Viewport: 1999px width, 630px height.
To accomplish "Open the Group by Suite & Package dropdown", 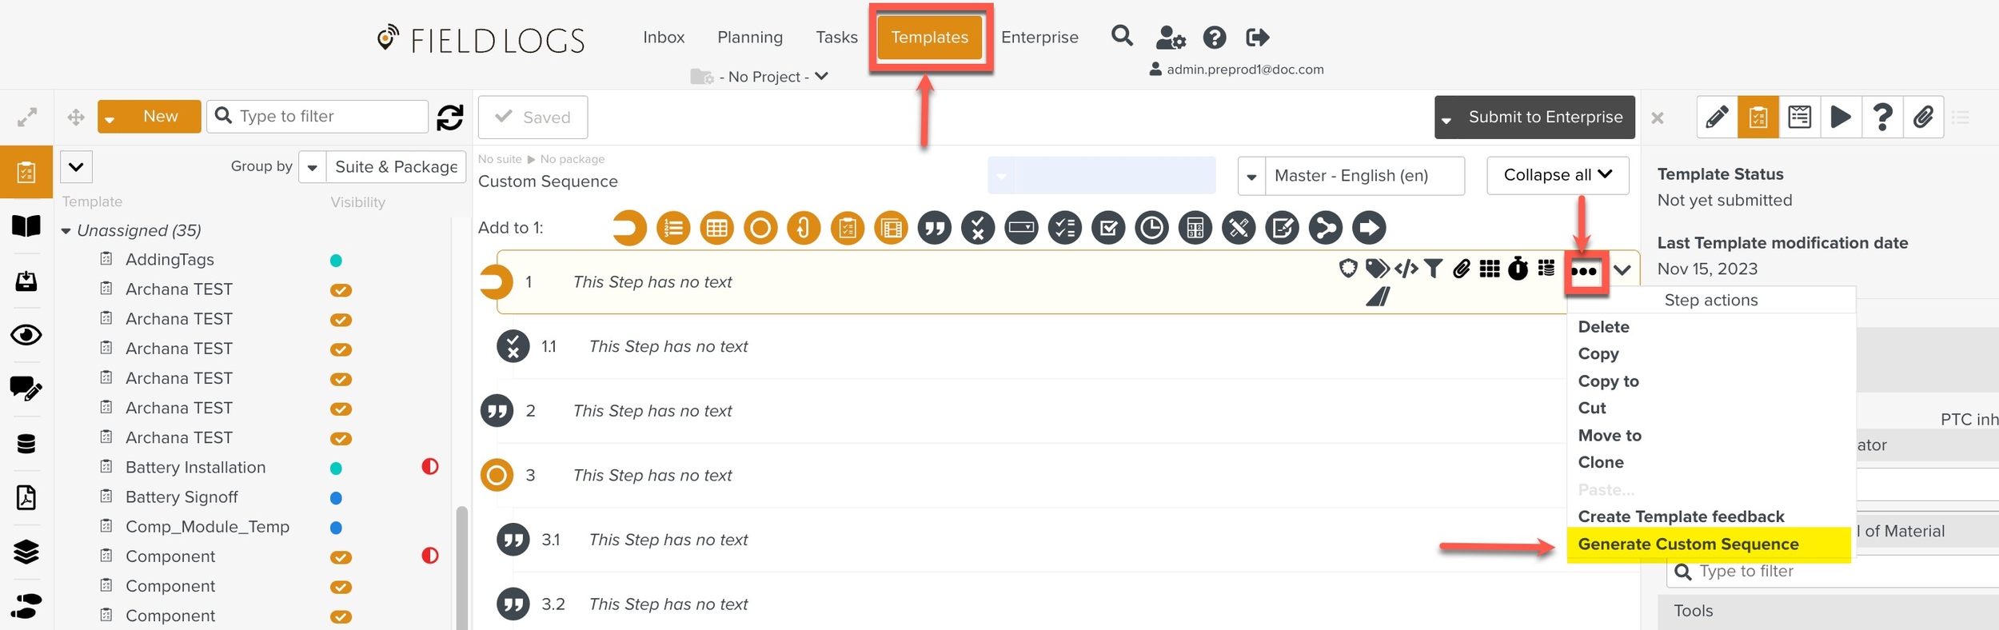I will (x=382, y=167).
